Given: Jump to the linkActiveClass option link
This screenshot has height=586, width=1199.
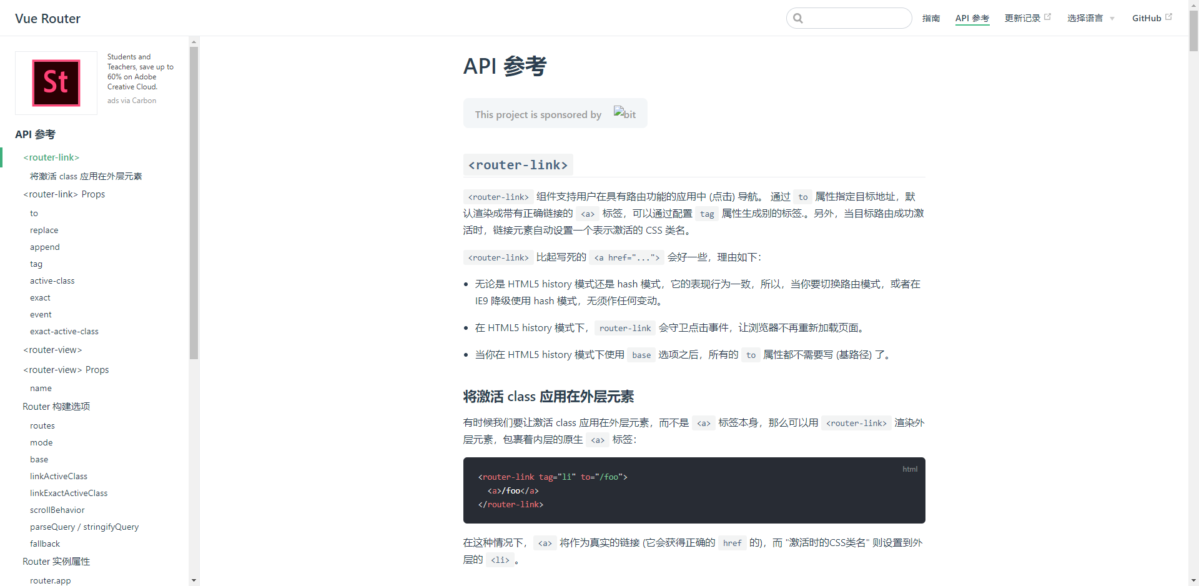Looking at the screenshot, I should tap(59, 476).
